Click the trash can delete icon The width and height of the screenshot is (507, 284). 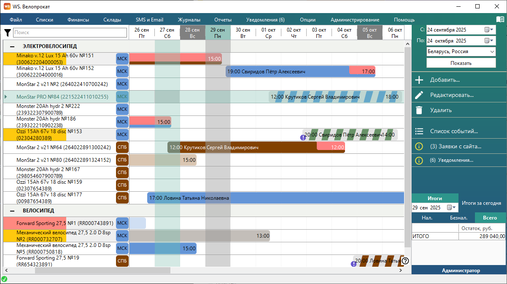point(419,110)
